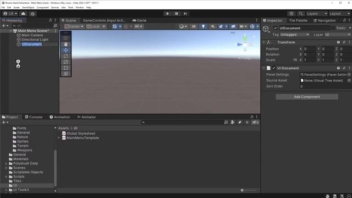352x198 pixels.
Task: Select the Scale tool in Scene toolbar
Action: click(x=66, y=62)
